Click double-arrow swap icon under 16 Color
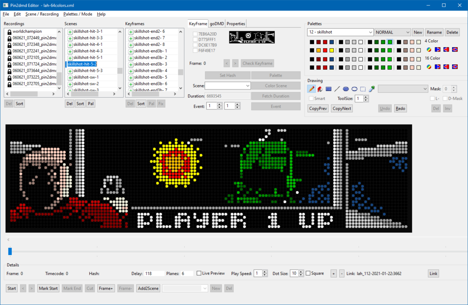Viewport: 468px width, 305px height. [455, 67]
